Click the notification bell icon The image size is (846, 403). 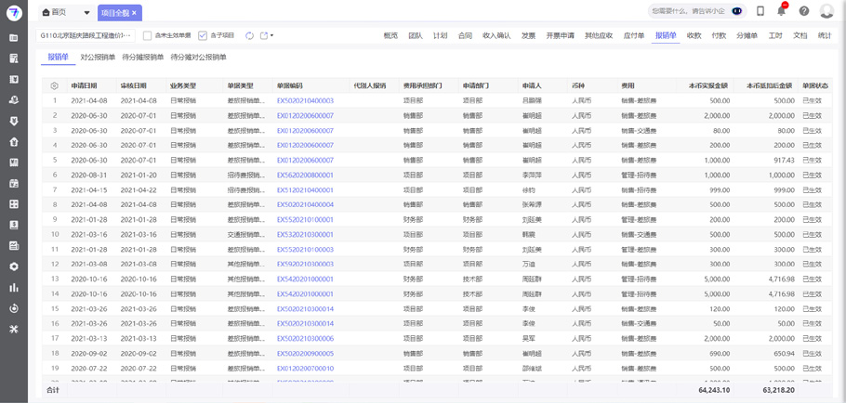point(782,11)
